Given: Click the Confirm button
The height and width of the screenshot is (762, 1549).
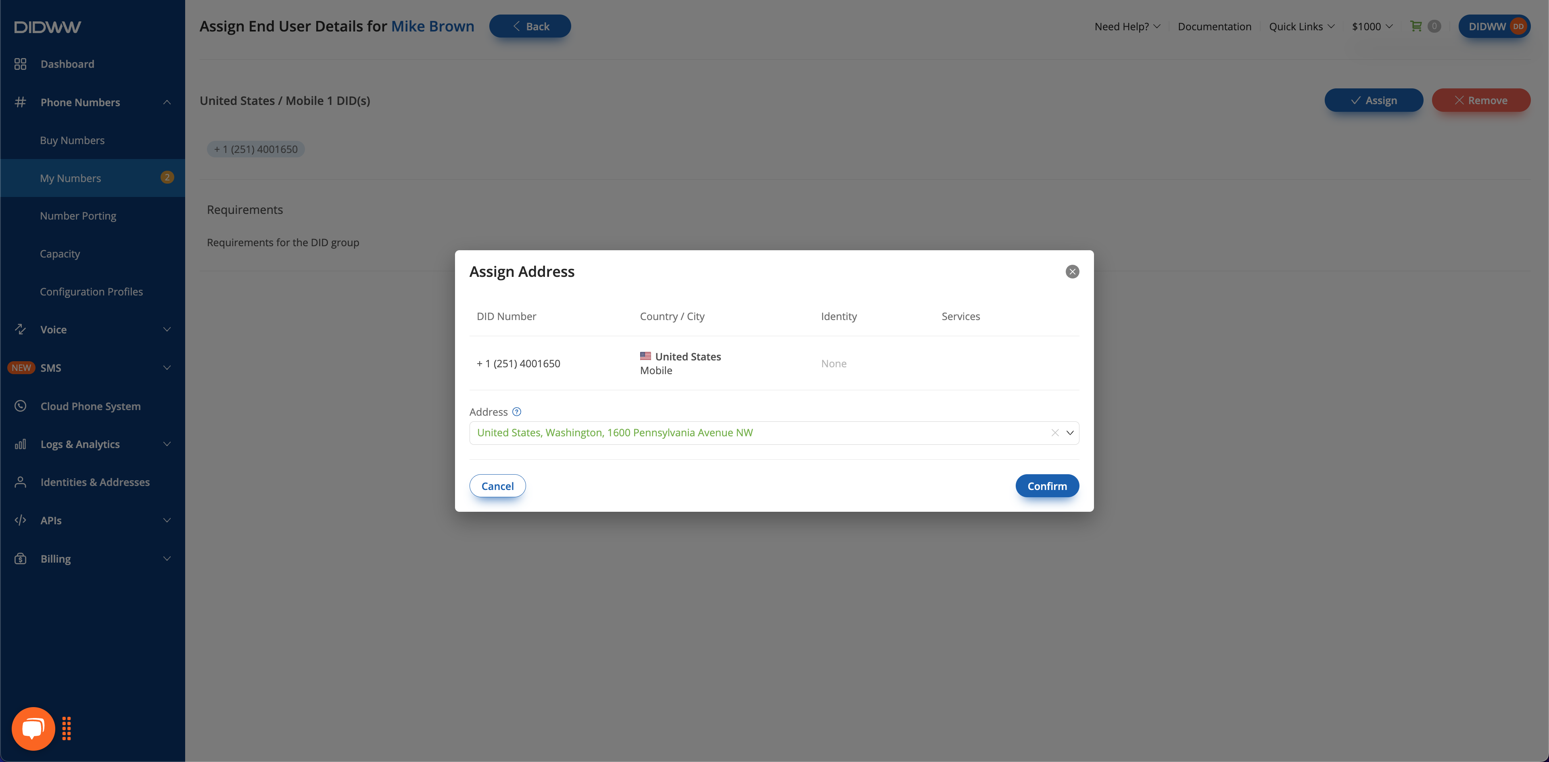Looking at the screenshot, I should point(1047,486).
